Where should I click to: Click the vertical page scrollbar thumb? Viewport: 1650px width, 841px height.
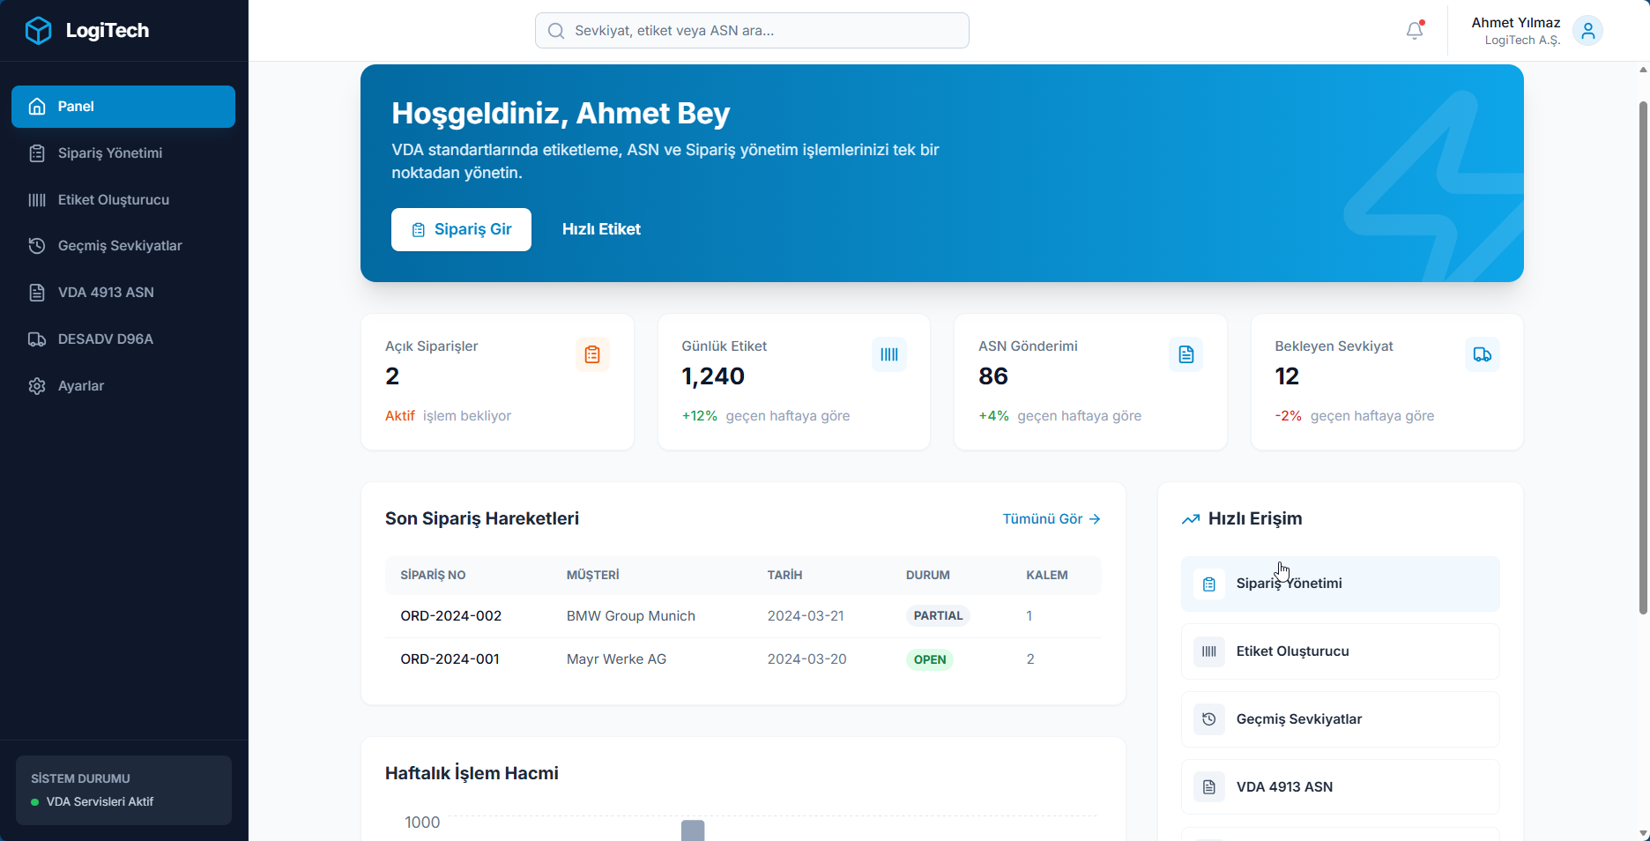1643,357
